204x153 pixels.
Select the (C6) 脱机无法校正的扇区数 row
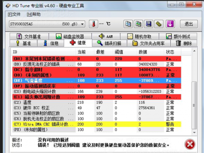(x=97, y=119)
